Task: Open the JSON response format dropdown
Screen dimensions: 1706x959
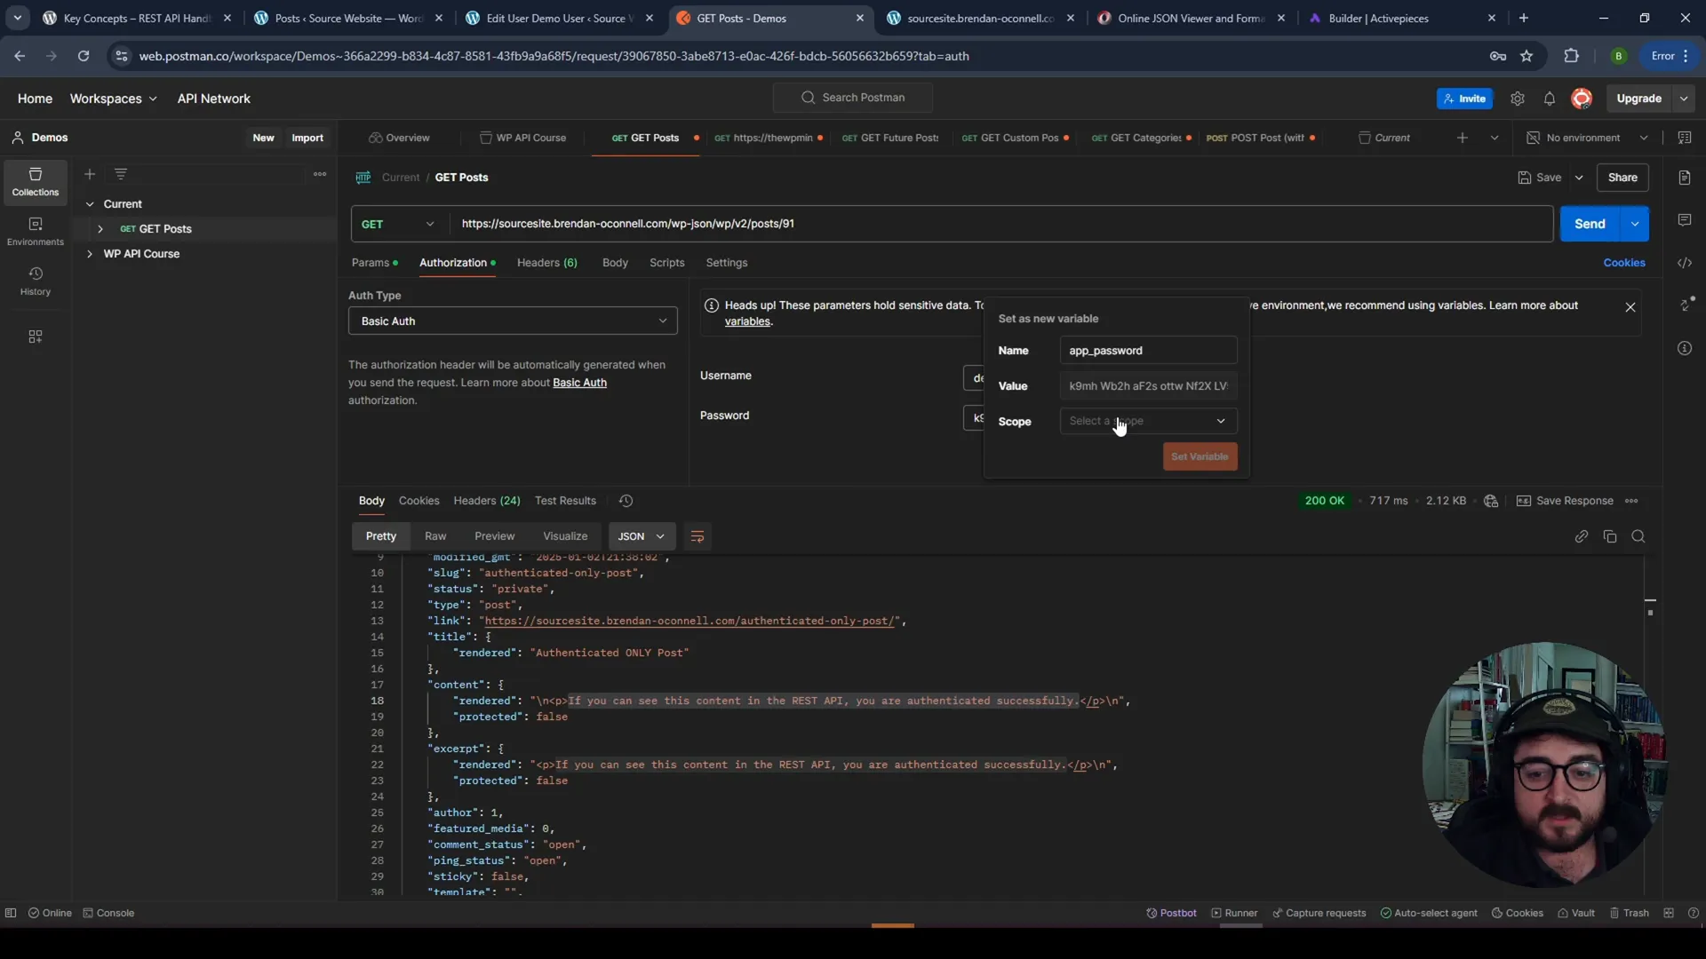Action: (x=642, y=536)
